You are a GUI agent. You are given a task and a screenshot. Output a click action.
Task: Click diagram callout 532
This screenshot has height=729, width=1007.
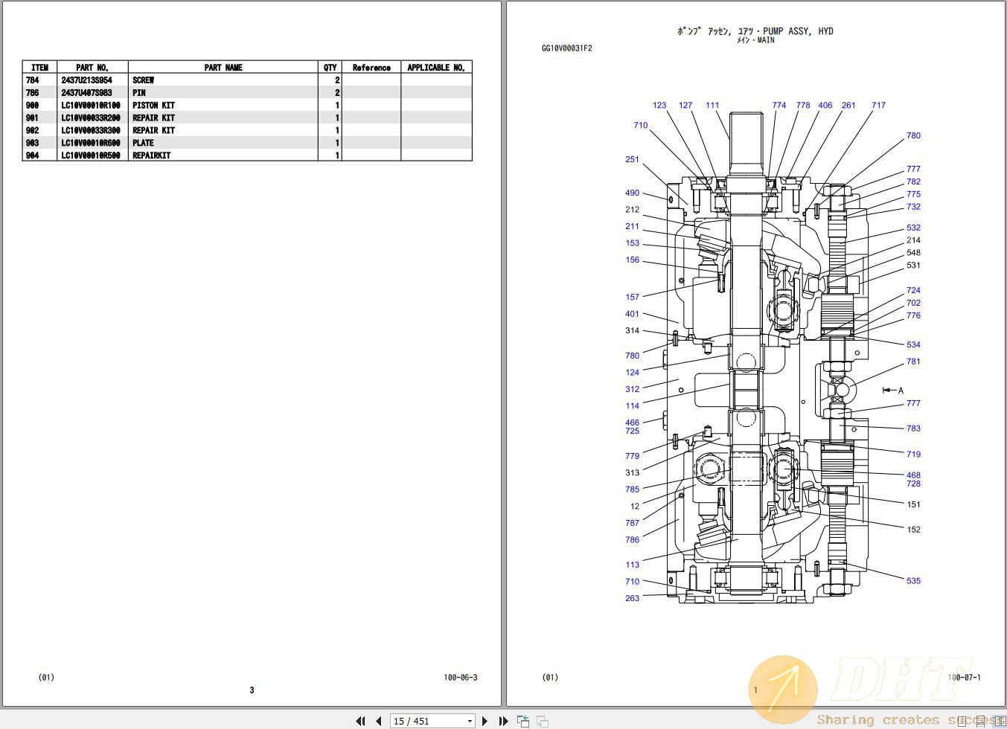(913, 228)
